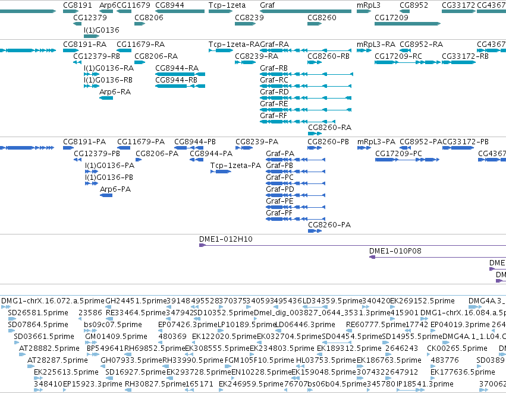
Task: Click the CG8952-RA transcript label
Action: (421, 44)
